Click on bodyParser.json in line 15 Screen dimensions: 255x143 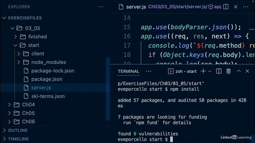tap(198, 27)
